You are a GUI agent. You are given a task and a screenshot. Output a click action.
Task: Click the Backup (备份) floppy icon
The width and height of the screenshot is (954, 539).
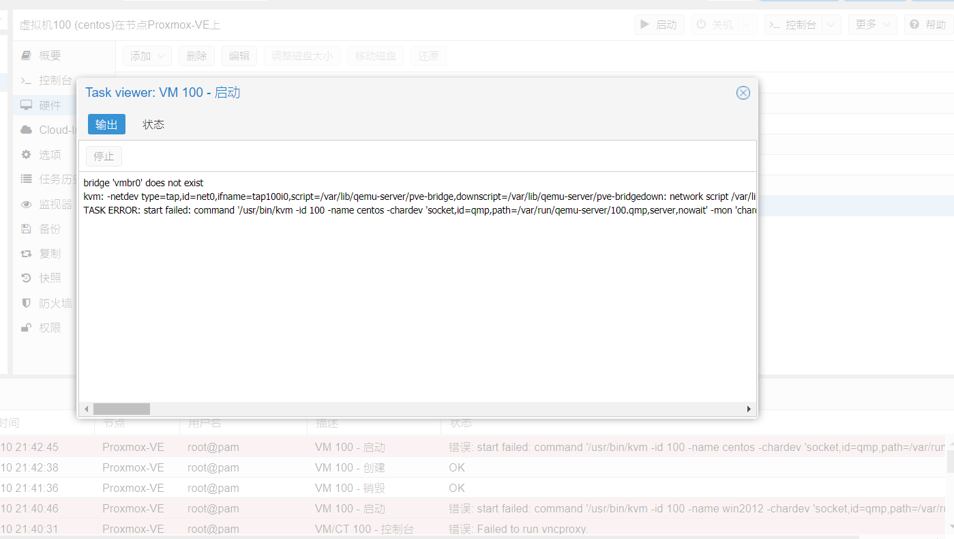(x=26, y=229)
